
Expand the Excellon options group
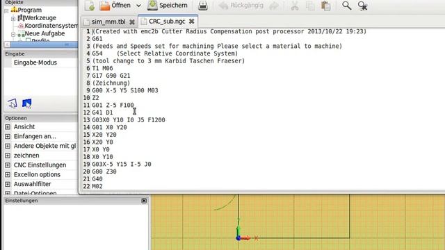pyautogui.click(x=8, y=174)
